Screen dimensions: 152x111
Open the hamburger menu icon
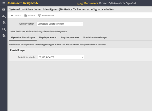coord(4,3)
